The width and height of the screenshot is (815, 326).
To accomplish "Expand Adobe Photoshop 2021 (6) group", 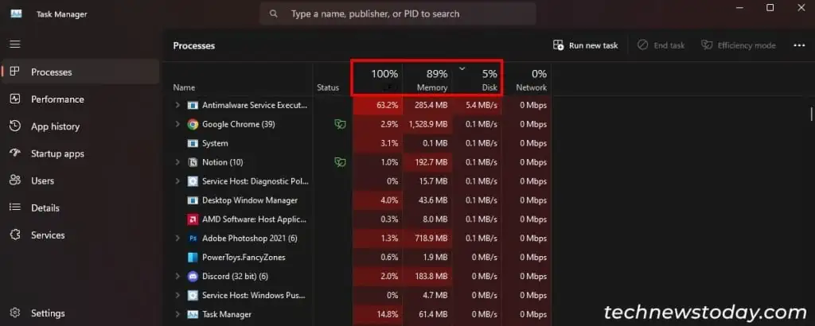I will [177, 239].
